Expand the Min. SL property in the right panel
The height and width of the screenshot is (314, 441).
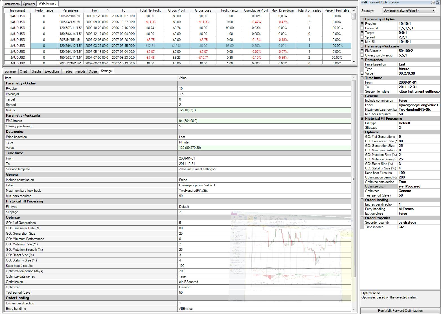(x=362, y=42)
